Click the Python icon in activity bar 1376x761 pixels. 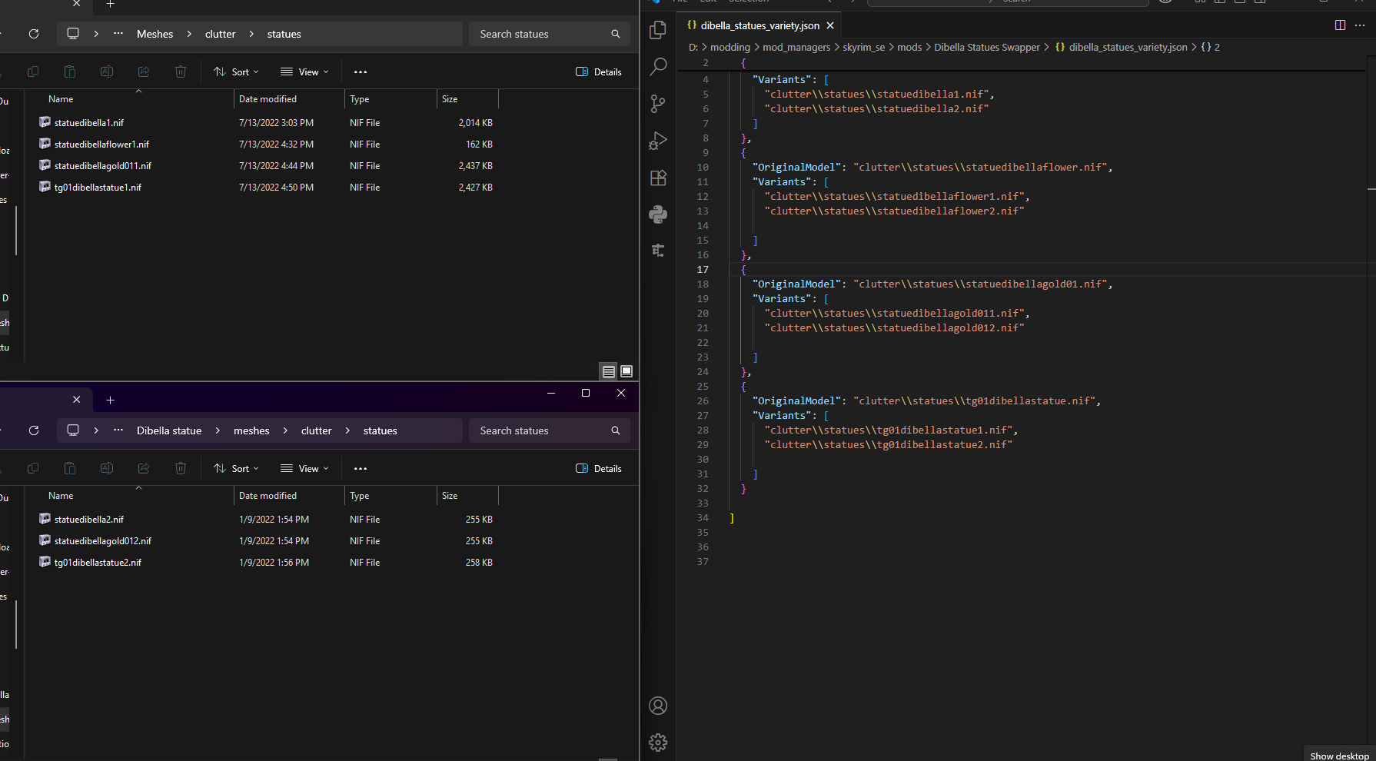coord(658,214)
